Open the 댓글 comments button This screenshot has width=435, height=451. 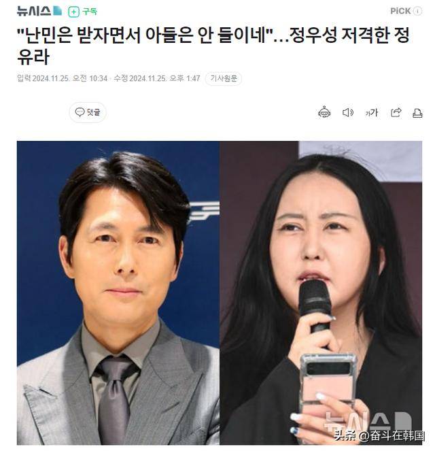click(x=88, y=112)
